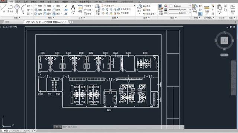Click the Create block button

point(147,6)
